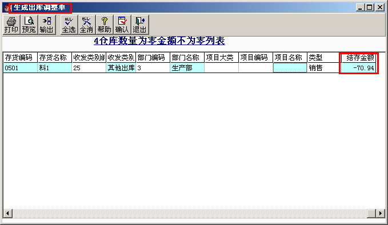Click the 项目名称 column header
Viewport: 388px width, 225px height.
tap(290, 58)
